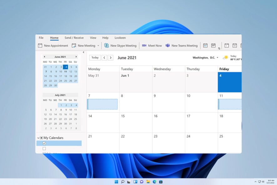
Task: Toggle the My Calendars group checkbox
Action: (x=41, y=138)
